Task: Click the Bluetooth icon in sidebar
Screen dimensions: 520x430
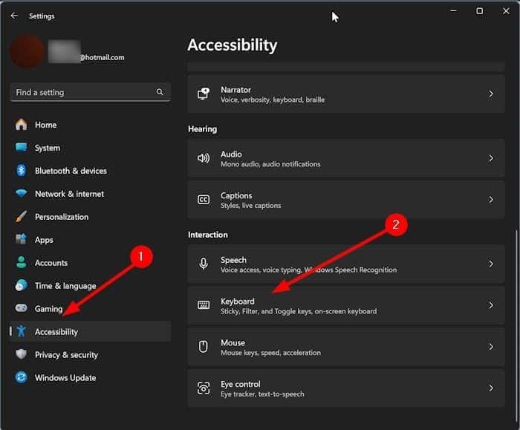Action: coord(22,170)
